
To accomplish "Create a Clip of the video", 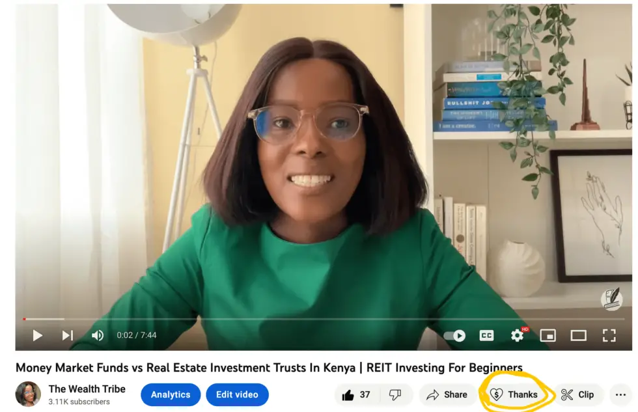I will [x=577, y=394].
